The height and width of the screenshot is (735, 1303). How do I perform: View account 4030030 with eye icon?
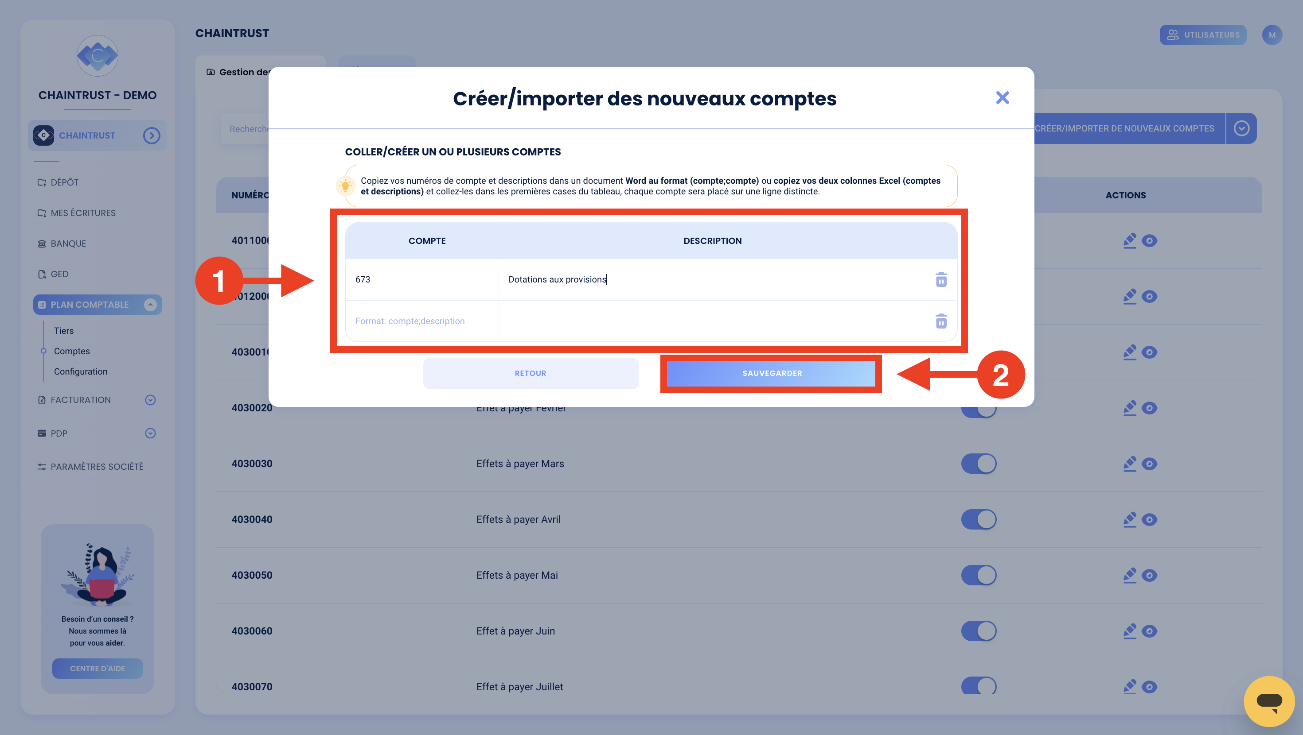(x=1149, y=464)
